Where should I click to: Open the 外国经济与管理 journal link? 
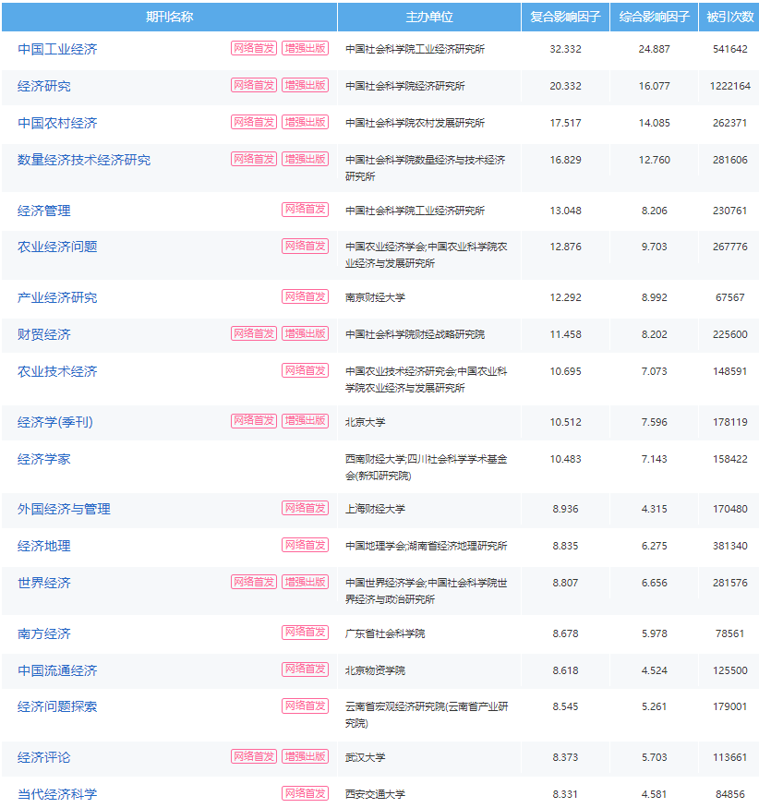click(x=64, y=509)
